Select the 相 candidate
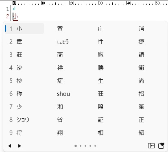Screen dimensions: 168x152 [x=100, y=133]
